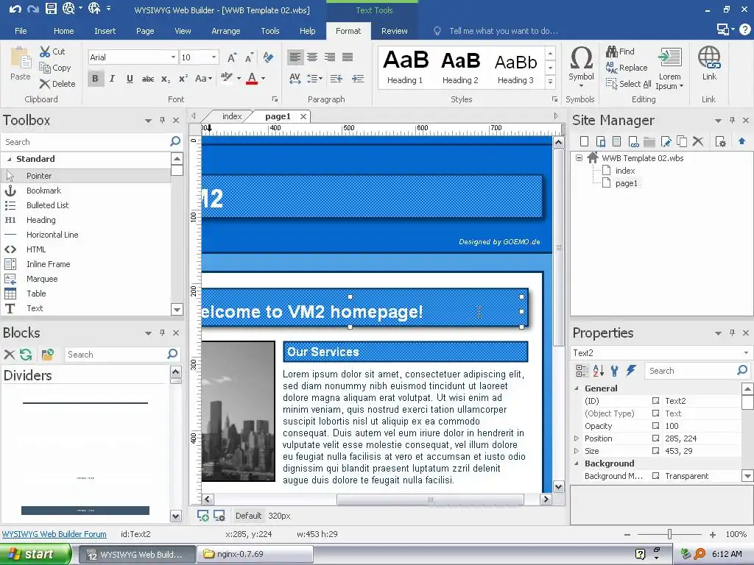This screenshot has height=565, width=754.
Task: Open the Insert ribbon tab
Action: tap(105, 31)
